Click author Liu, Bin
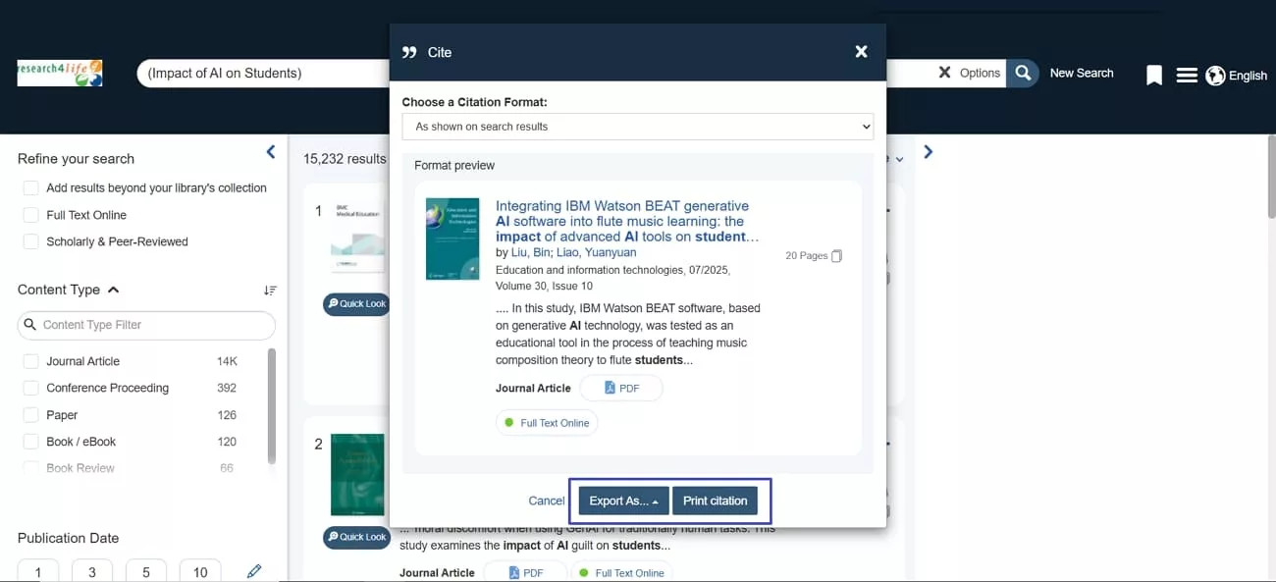Image resolution: width=1276 pixels, height=582 pixels. click(532, 252)
